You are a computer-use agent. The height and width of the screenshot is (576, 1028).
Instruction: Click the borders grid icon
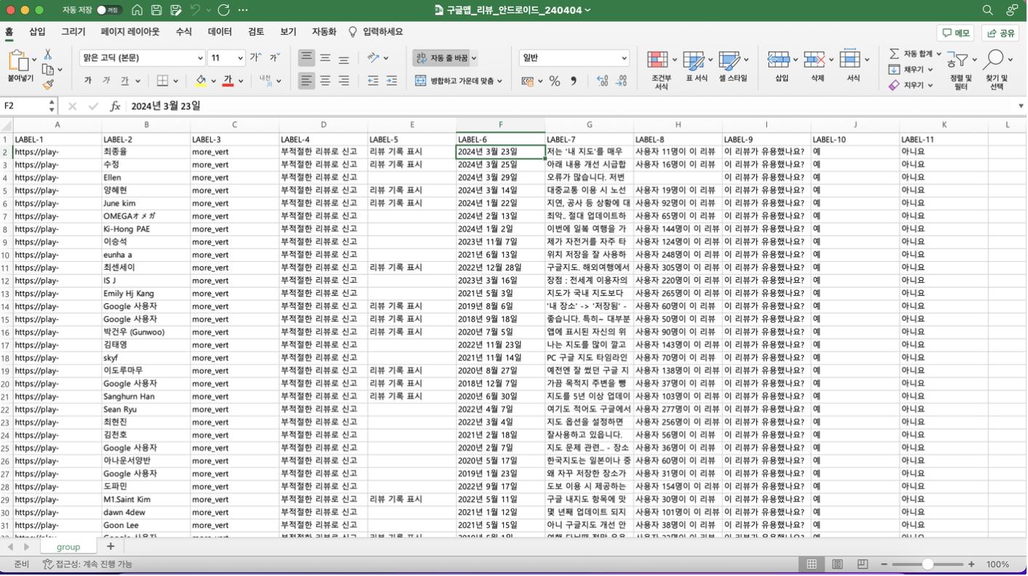click(x=163, y=81)
